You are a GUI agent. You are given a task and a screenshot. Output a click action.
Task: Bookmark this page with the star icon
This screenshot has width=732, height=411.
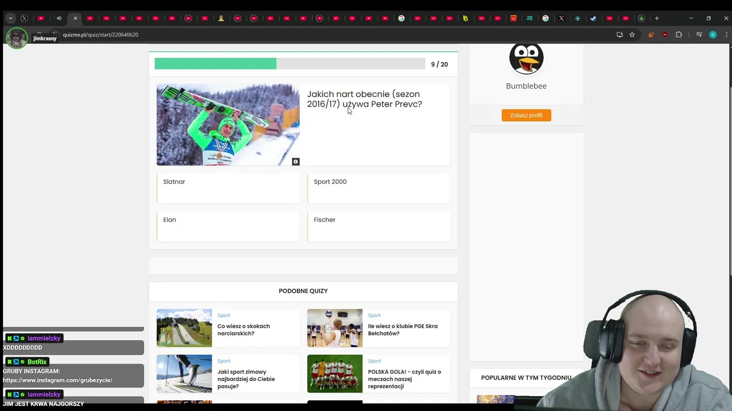point(632,35)
